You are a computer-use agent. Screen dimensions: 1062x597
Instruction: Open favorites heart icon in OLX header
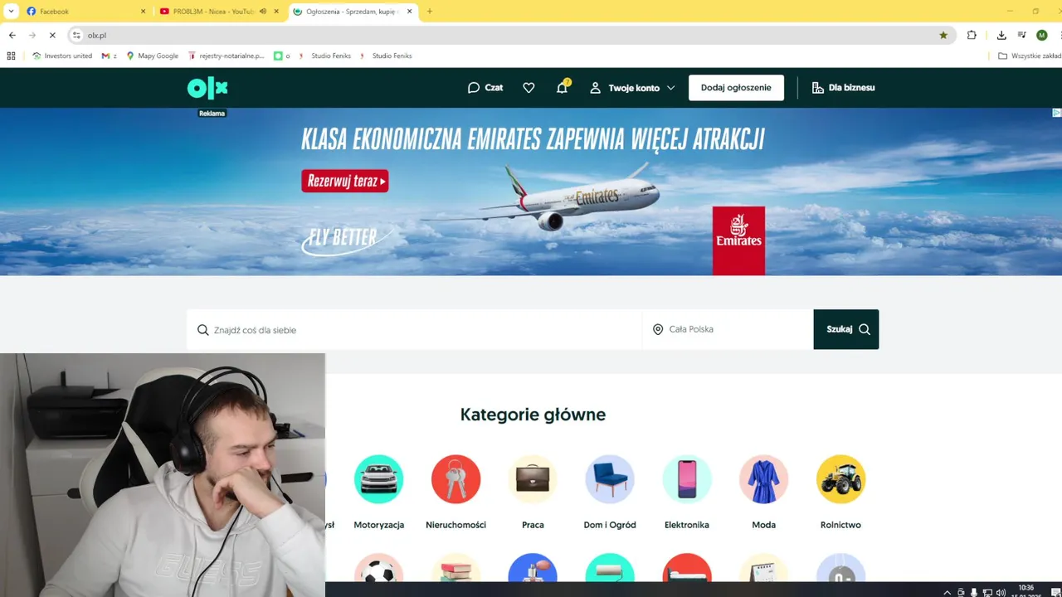click(529, 88)
